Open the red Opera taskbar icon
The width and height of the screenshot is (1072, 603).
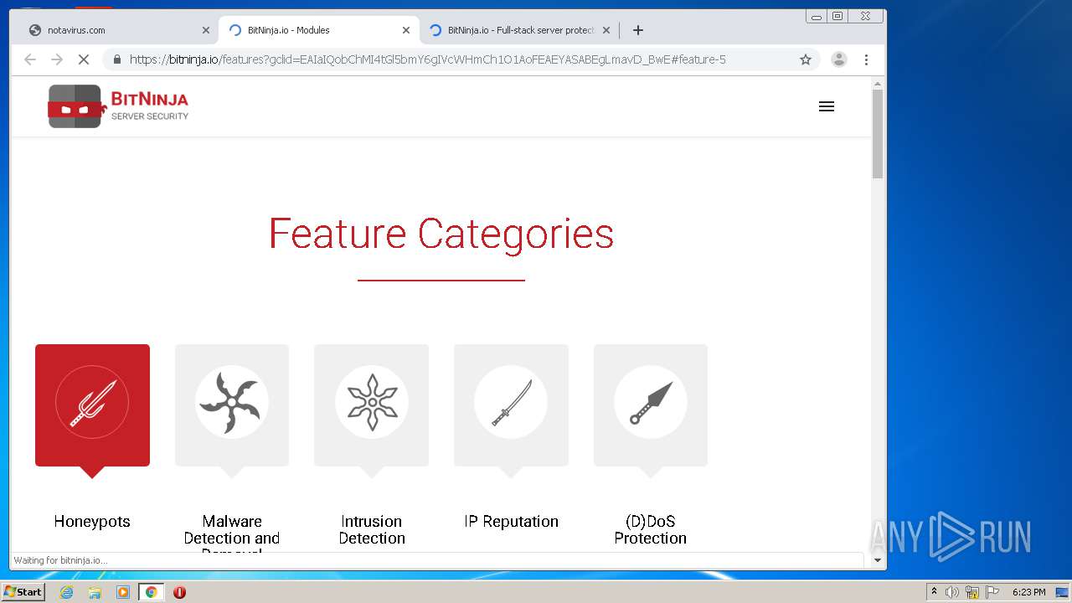tap(179, 592)
